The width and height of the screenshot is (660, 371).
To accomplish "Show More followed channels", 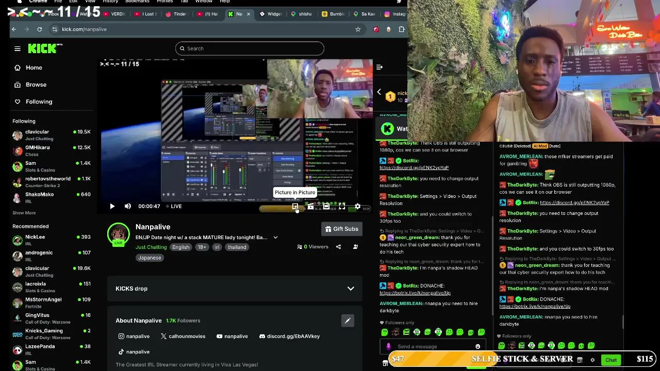I will (x=24, y=213).
